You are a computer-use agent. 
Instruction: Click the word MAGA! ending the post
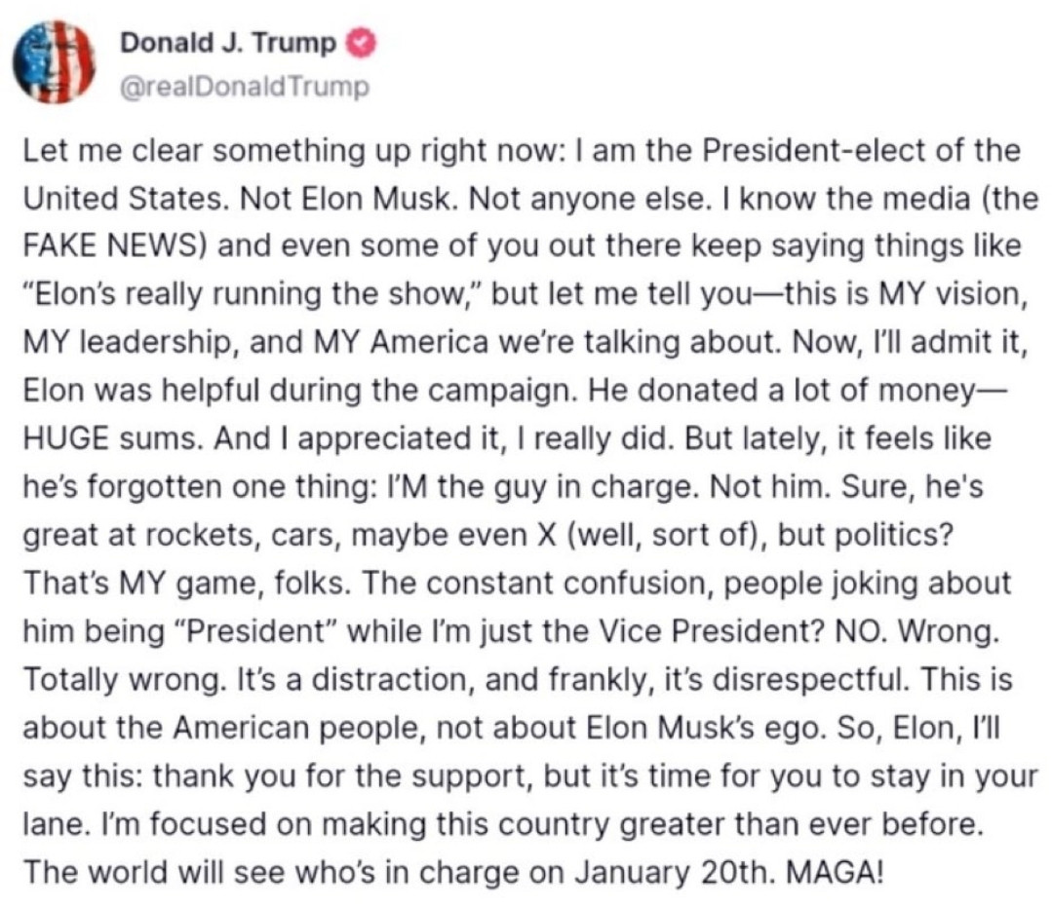[x=835, y=872]
